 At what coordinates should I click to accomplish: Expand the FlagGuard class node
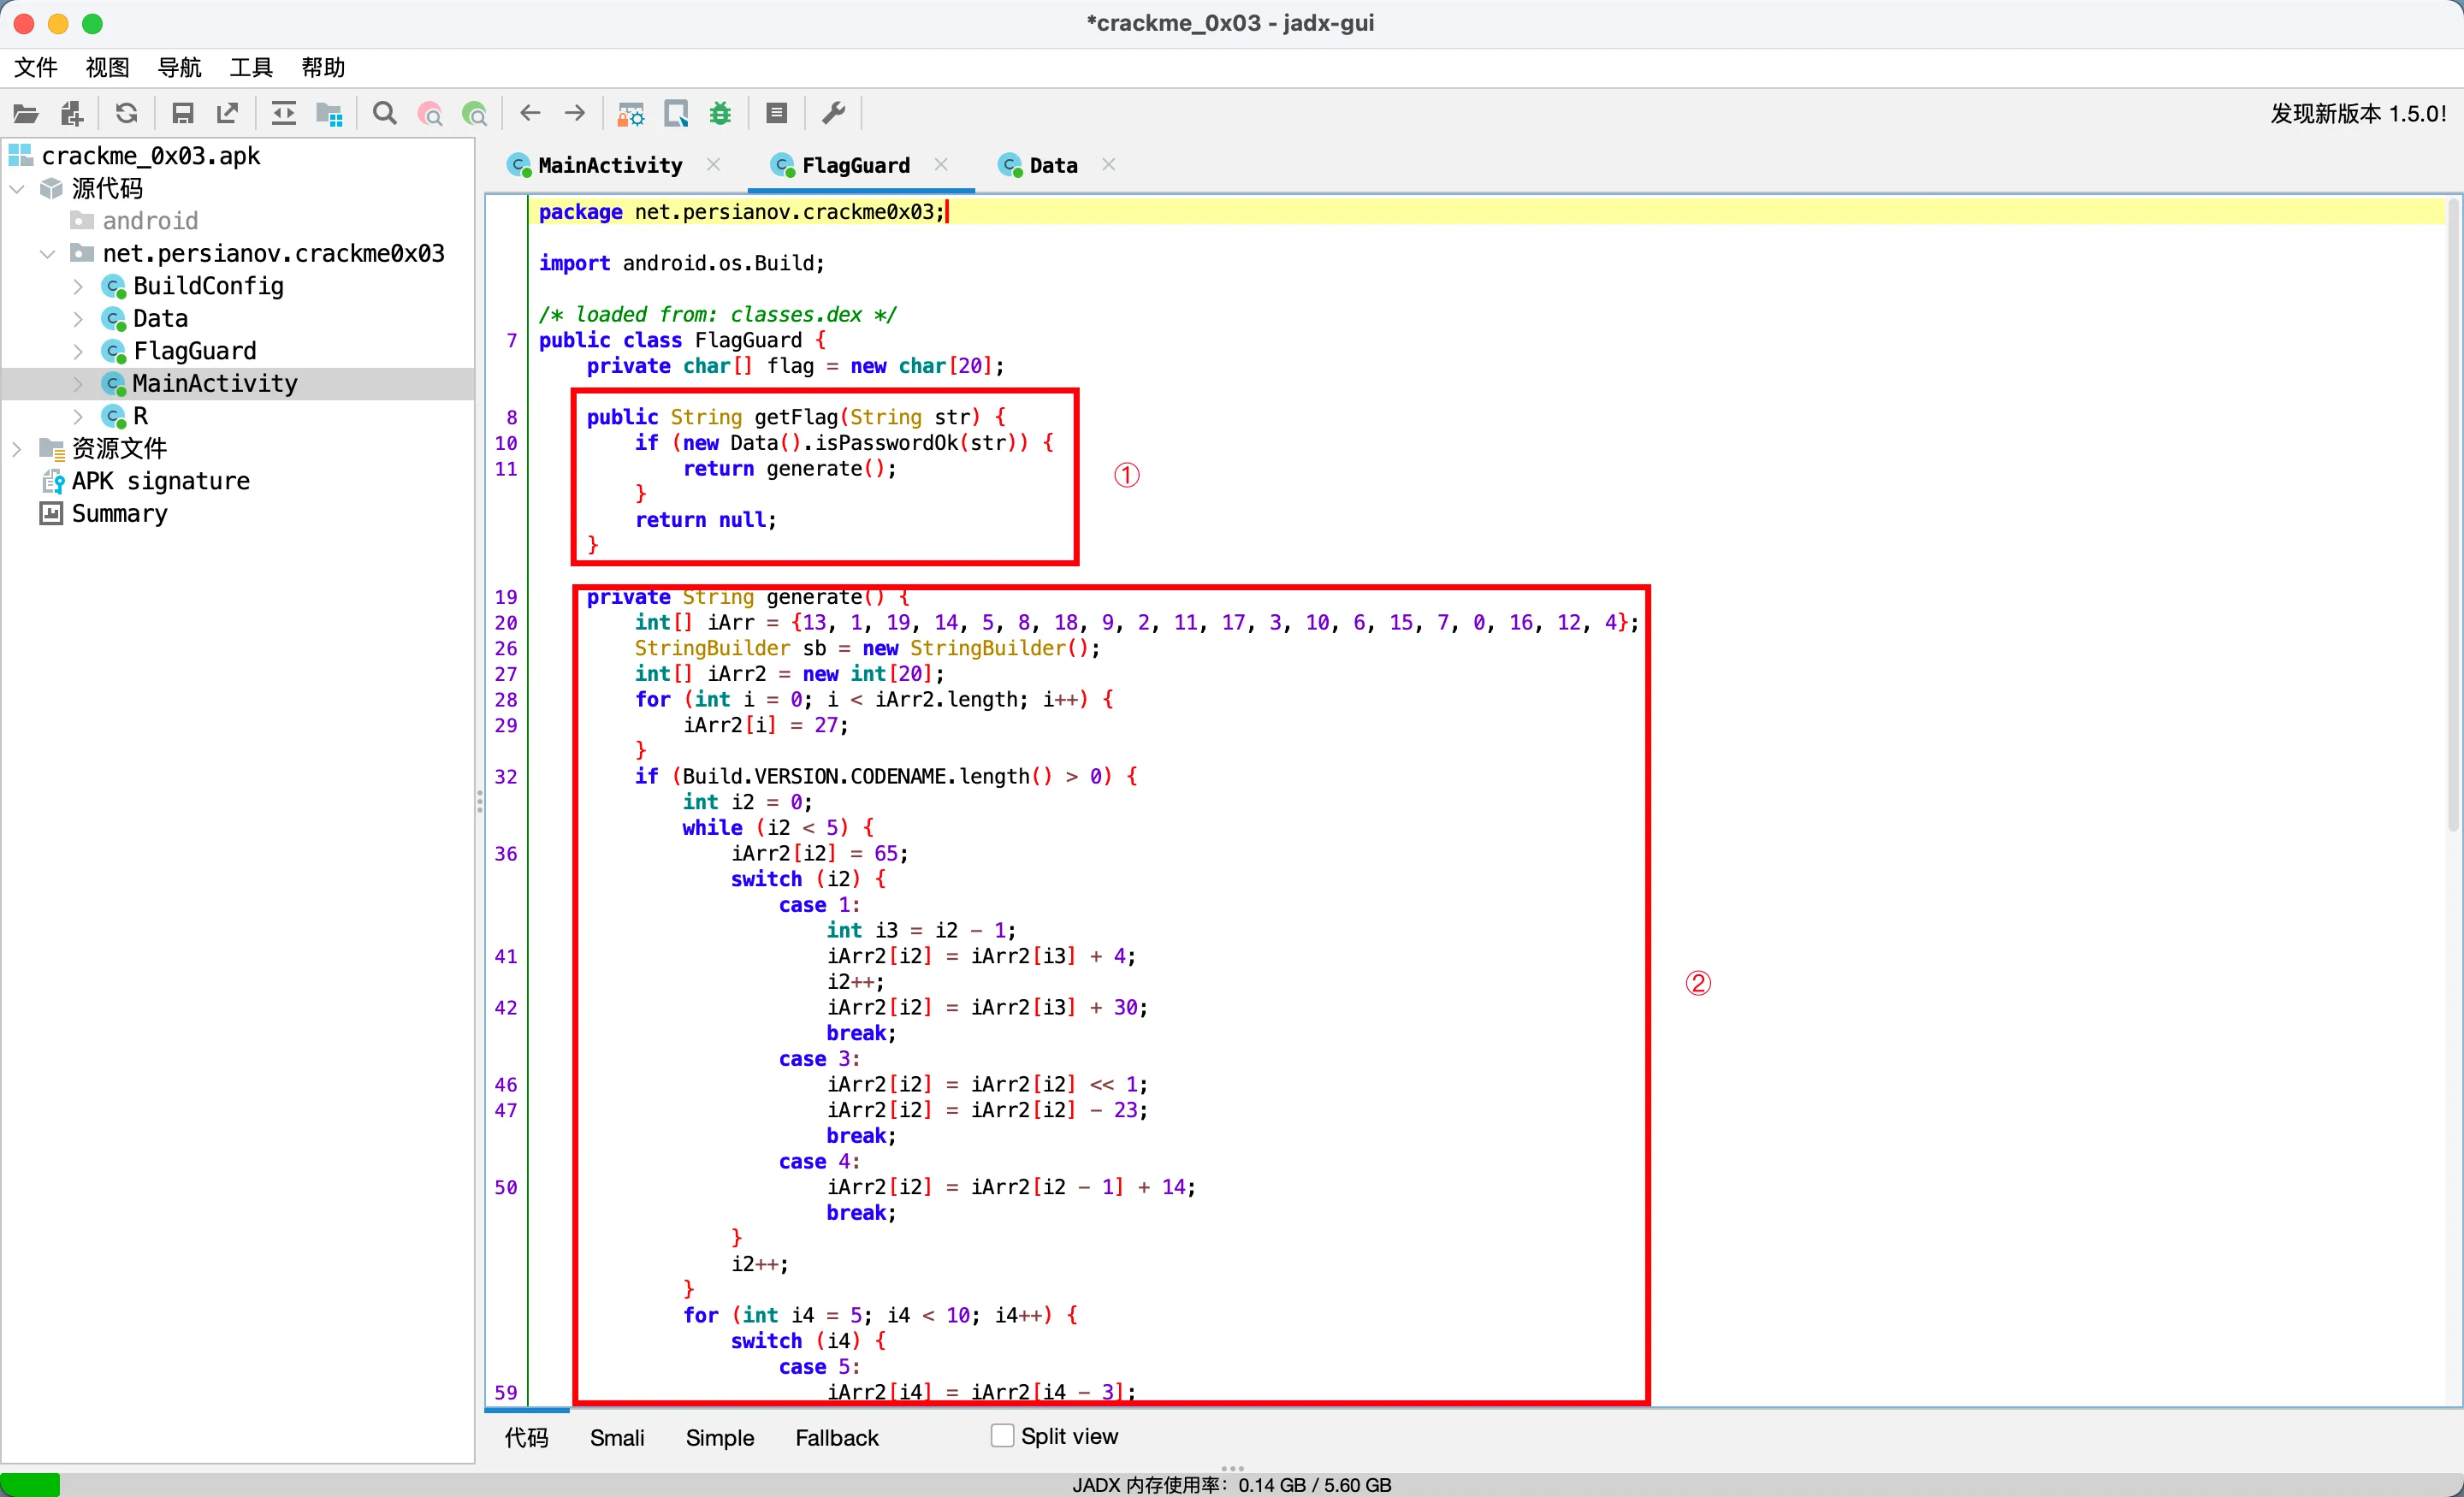point(79,351)
